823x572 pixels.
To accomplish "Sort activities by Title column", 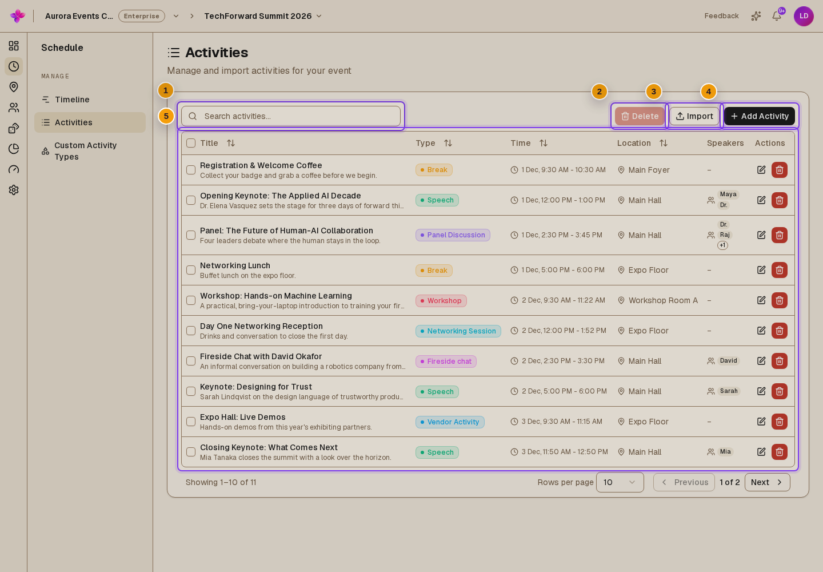I will pos(231,143).
